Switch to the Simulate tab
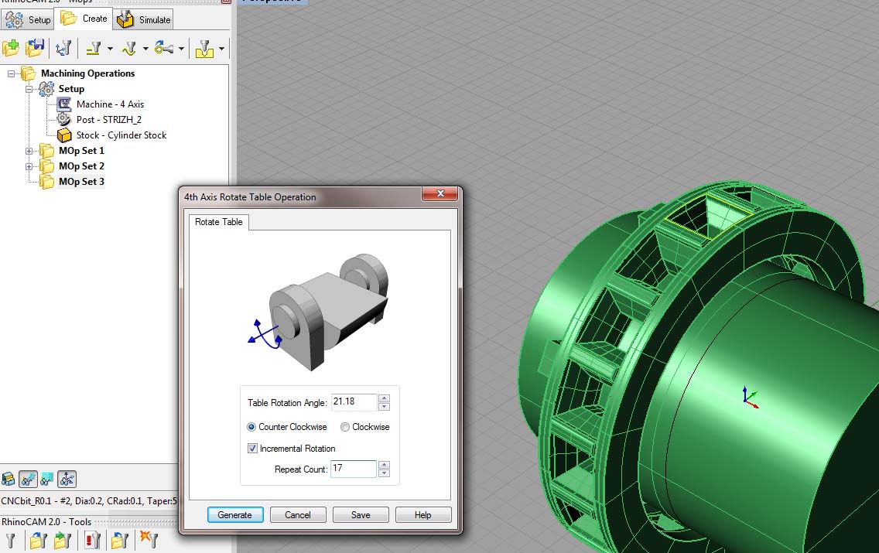Image resolution: width=879 pixels, height=553 pixels. click(145, 19)
